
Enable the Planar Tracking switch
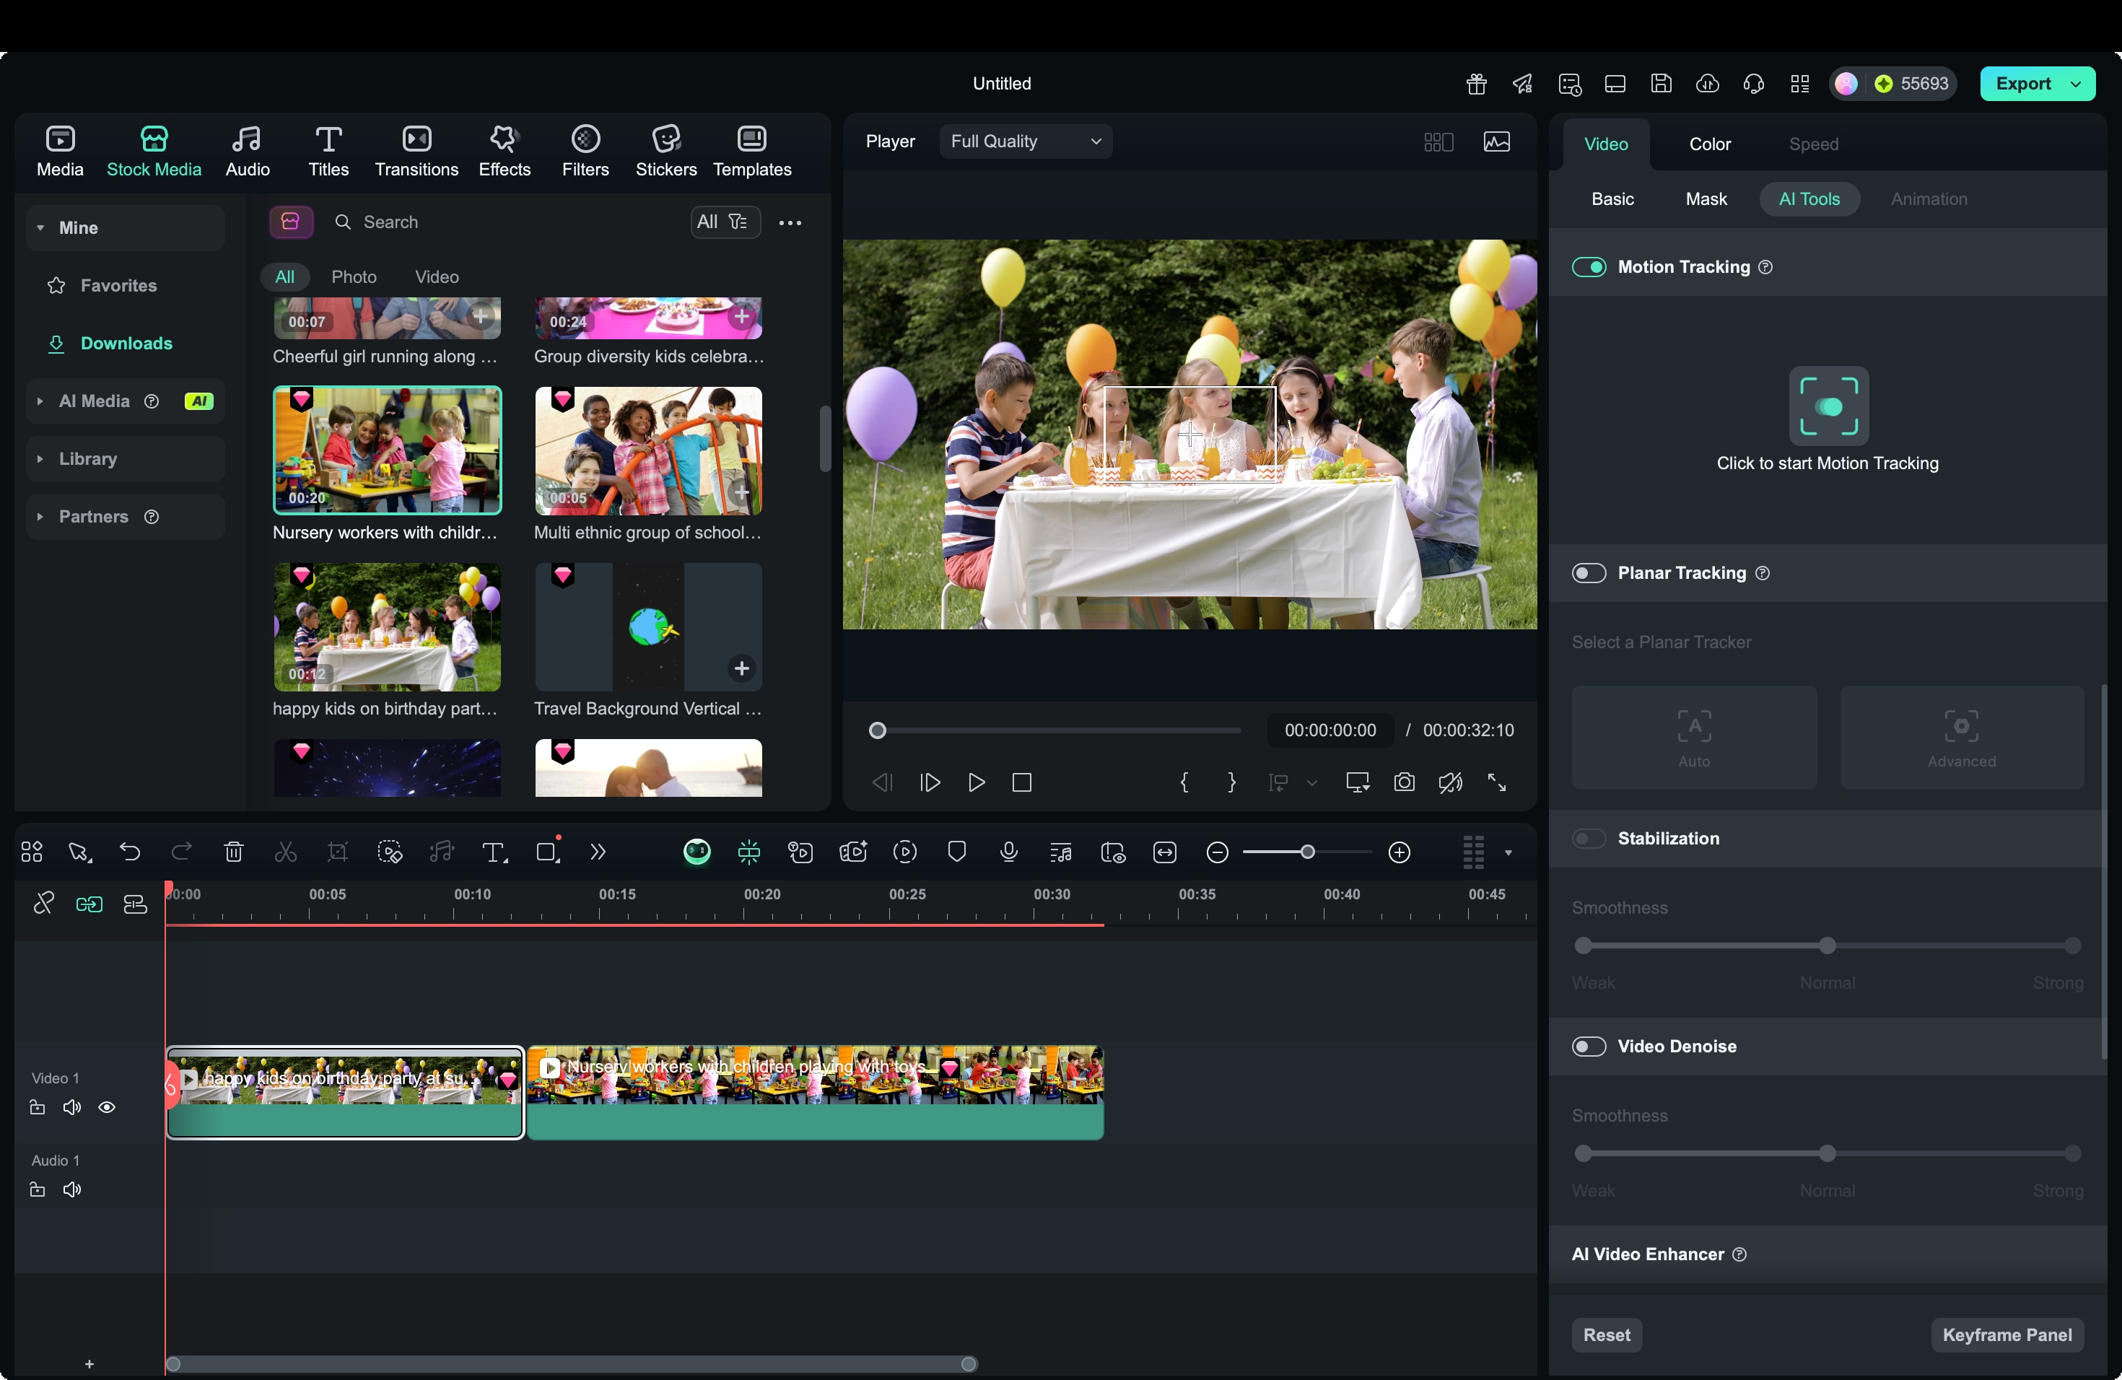(1589, 573)
